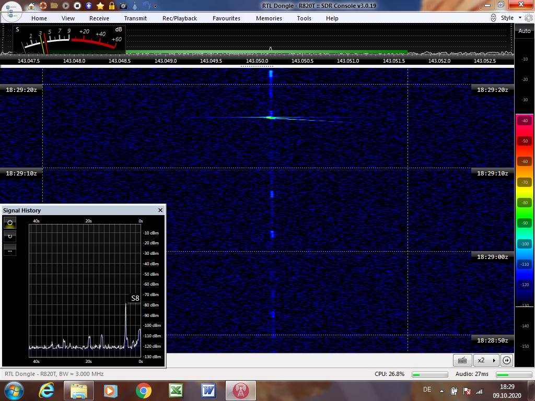Stop the radio with the stop icon

[77, 5]
